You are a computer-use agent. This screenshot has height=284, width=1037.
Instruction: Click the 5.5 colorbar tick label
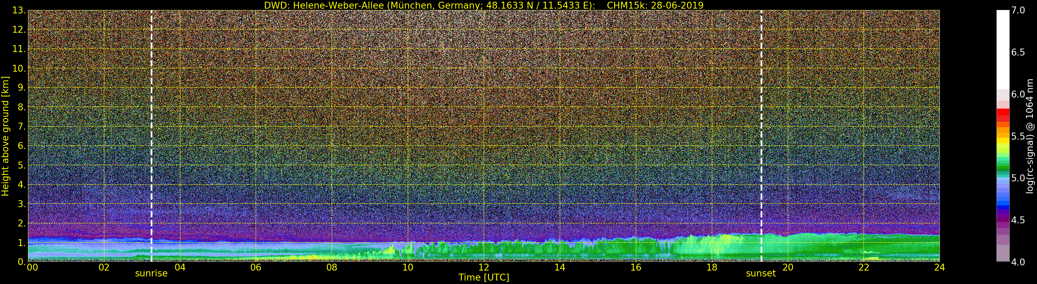pos(1018,136)
